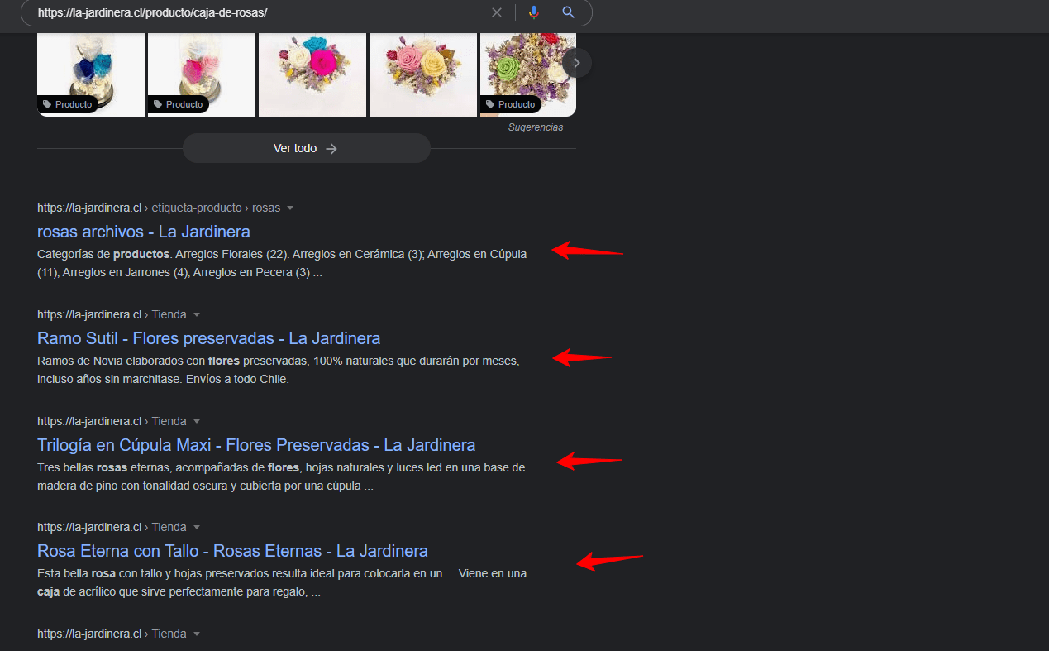Click the snippet 'Categorías de productos. Arreglos Florales (22)'
Screen dimensions: 1049x651
click(282, 263)
